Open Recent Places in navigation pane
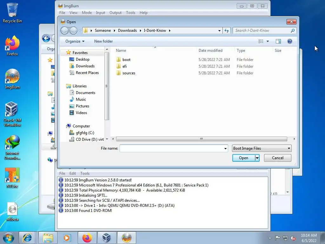The width and height of the screenshot is (325, 244). click(87, 73)
